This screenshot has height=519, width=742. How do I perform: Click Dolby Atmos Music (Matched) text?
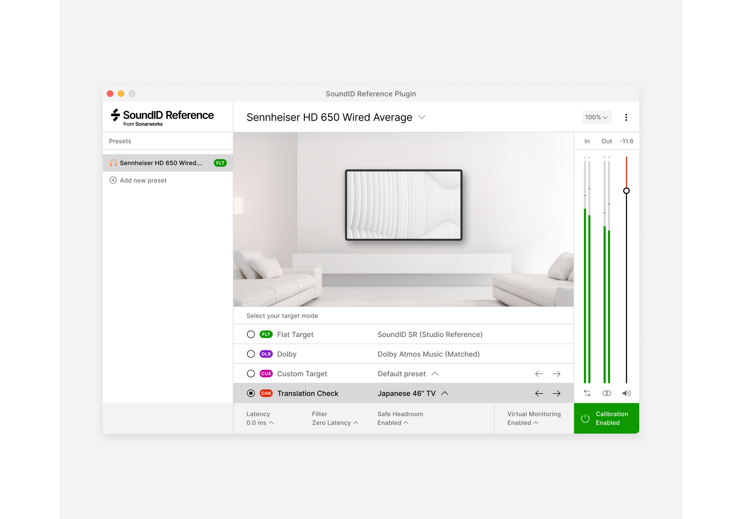[x=428, y=354]
